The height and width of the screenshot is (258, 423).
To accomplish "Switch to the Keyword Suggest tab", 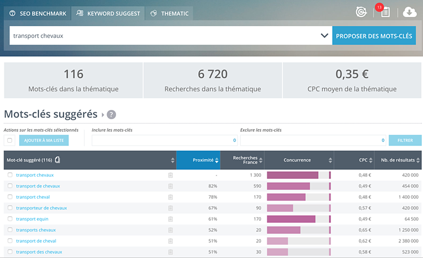I will click(x=108, y=14).
